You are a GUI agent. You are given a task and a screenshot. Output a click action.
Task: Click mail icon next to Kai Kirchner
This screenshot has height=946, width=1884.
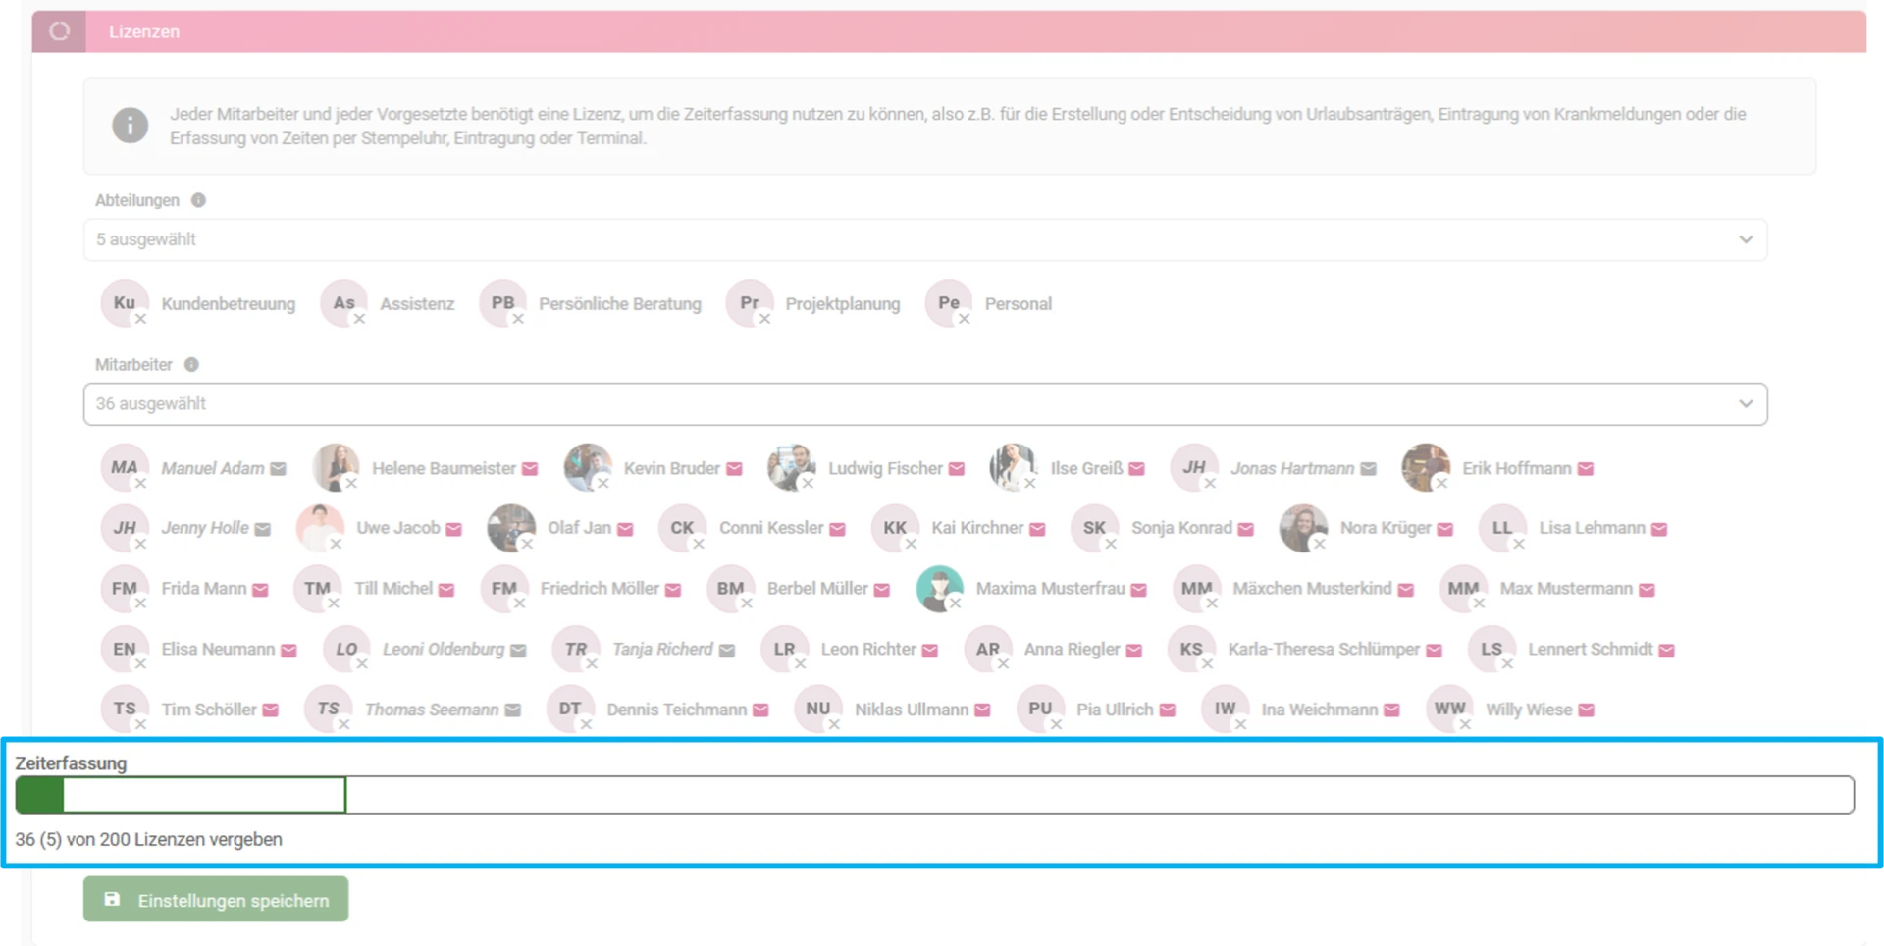tap(1037, 529)
